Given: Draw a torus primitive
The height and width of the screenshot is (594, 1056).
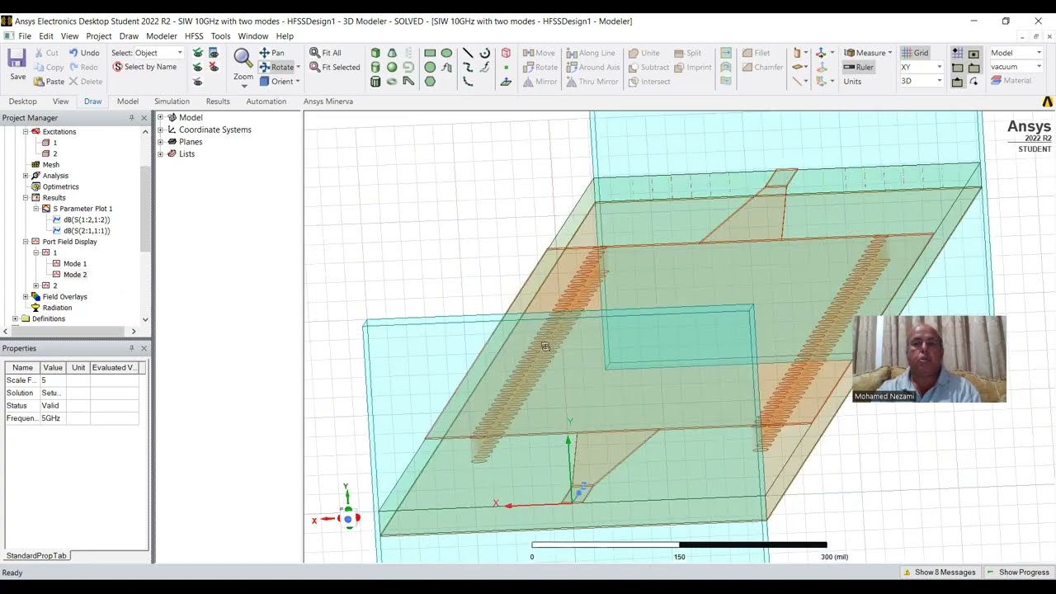Looking at the screenshot, I should (392, 81).
